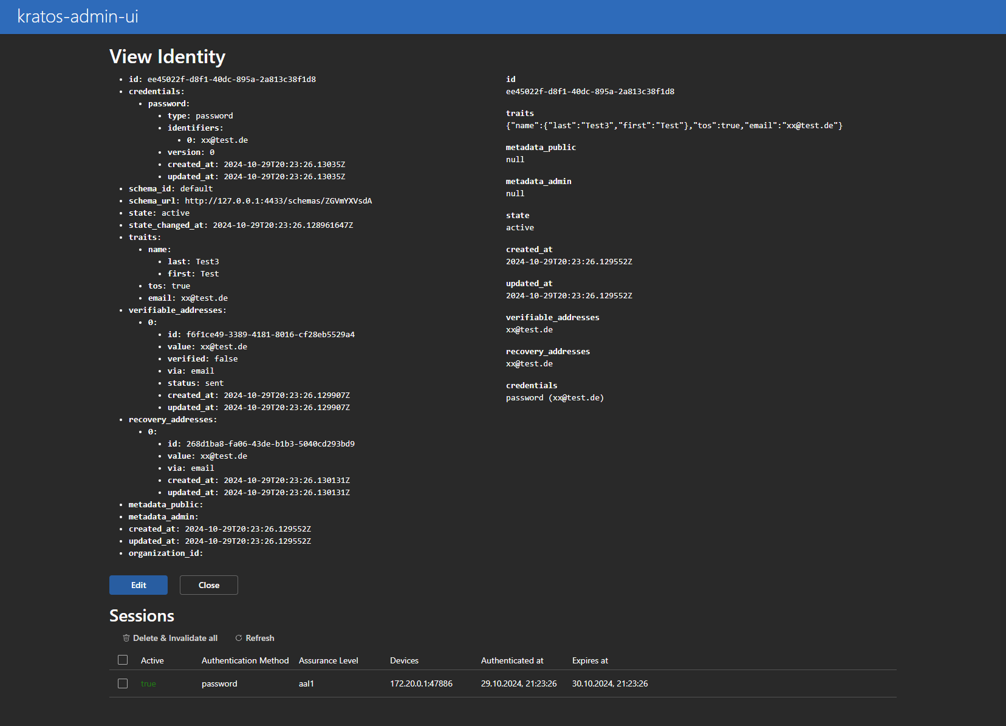Image resolution: width=1006 pixels, height=726 pixels.
Task: Click the Sessions heading
Action: 142,616
